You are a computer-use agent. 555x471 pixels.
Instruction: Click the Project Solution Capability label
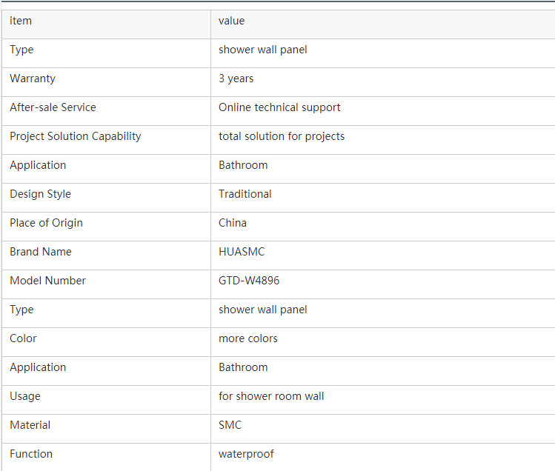pyautogui.click(x=76, y=136)
